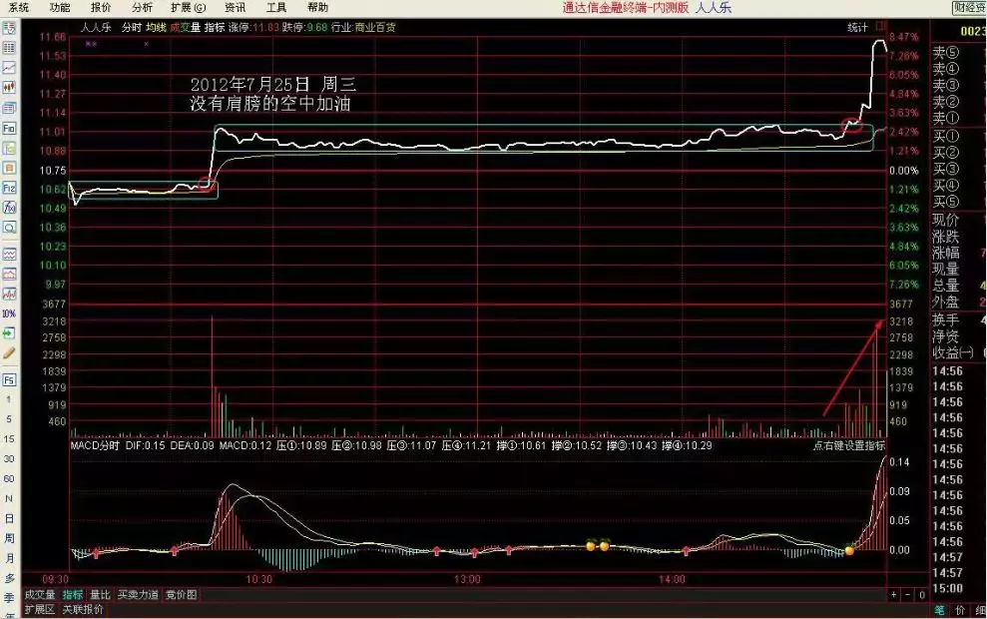This screenshot has width=987, height=619.
Task: Select the pencil drawing tool icon
Action: click(x=9, y=352)
